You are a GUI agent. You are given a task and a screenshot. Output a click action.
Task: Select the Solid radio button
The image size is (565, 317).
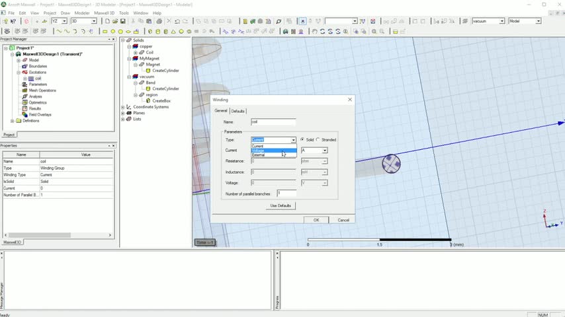302,140
